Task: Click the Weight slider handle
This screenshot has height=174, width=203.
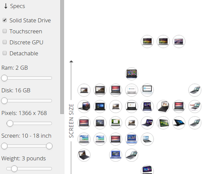Action: tap(14, 168)
